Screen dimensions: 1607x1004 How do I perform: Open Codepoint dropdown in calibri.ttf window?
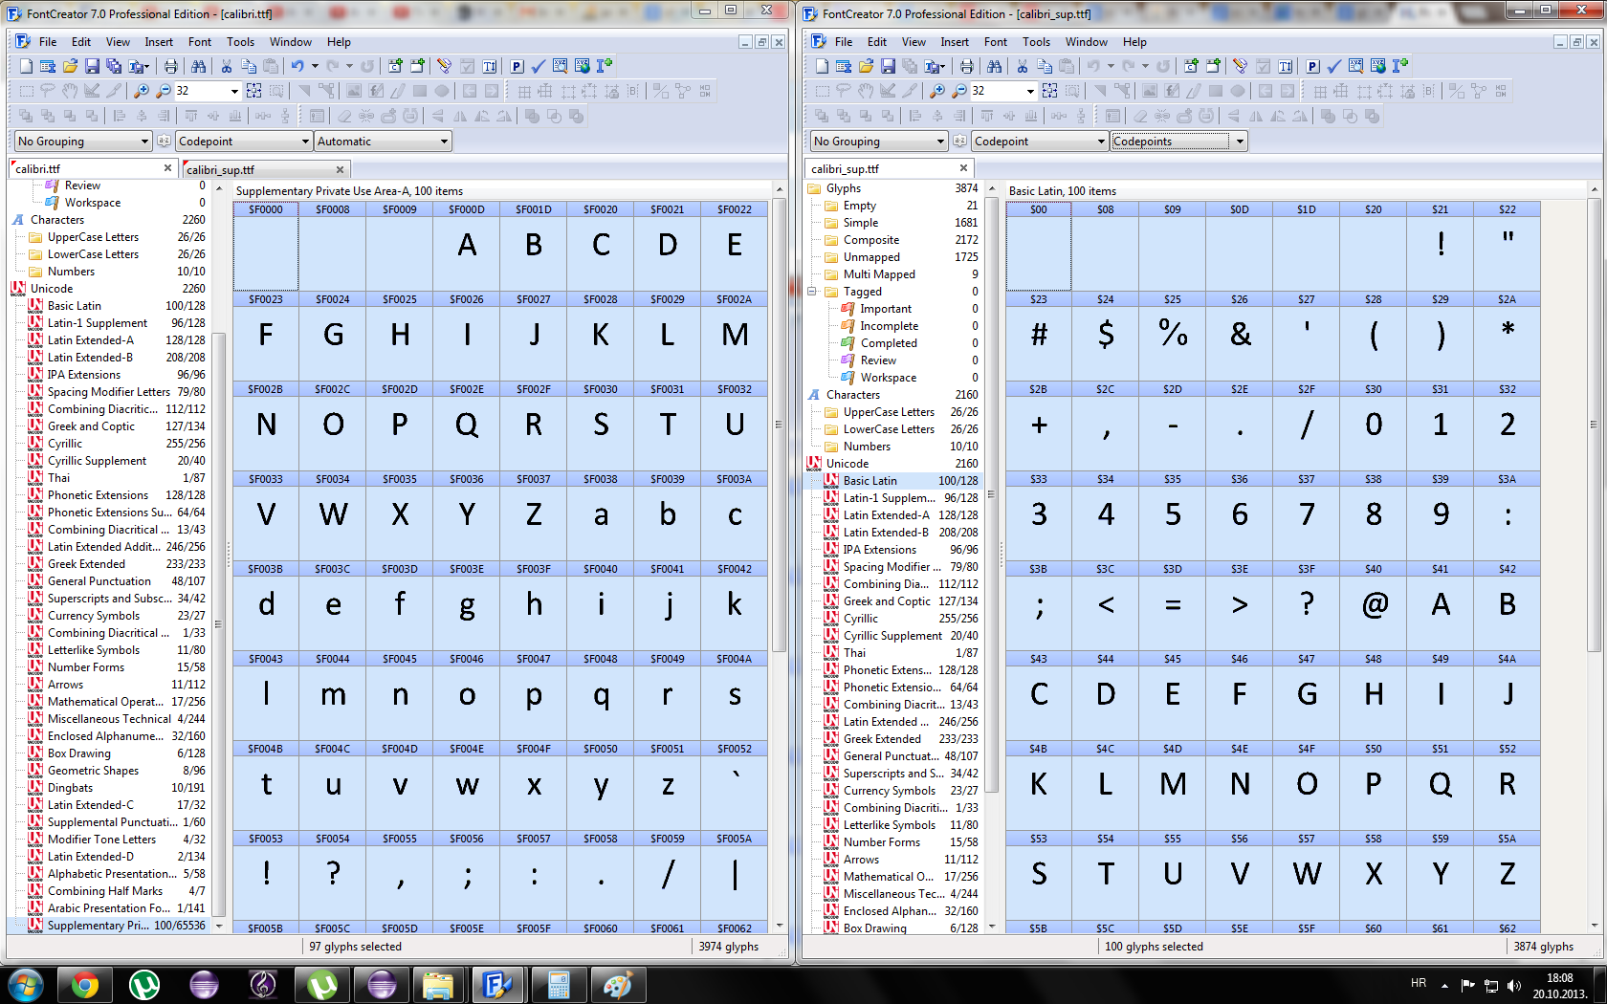244,141
